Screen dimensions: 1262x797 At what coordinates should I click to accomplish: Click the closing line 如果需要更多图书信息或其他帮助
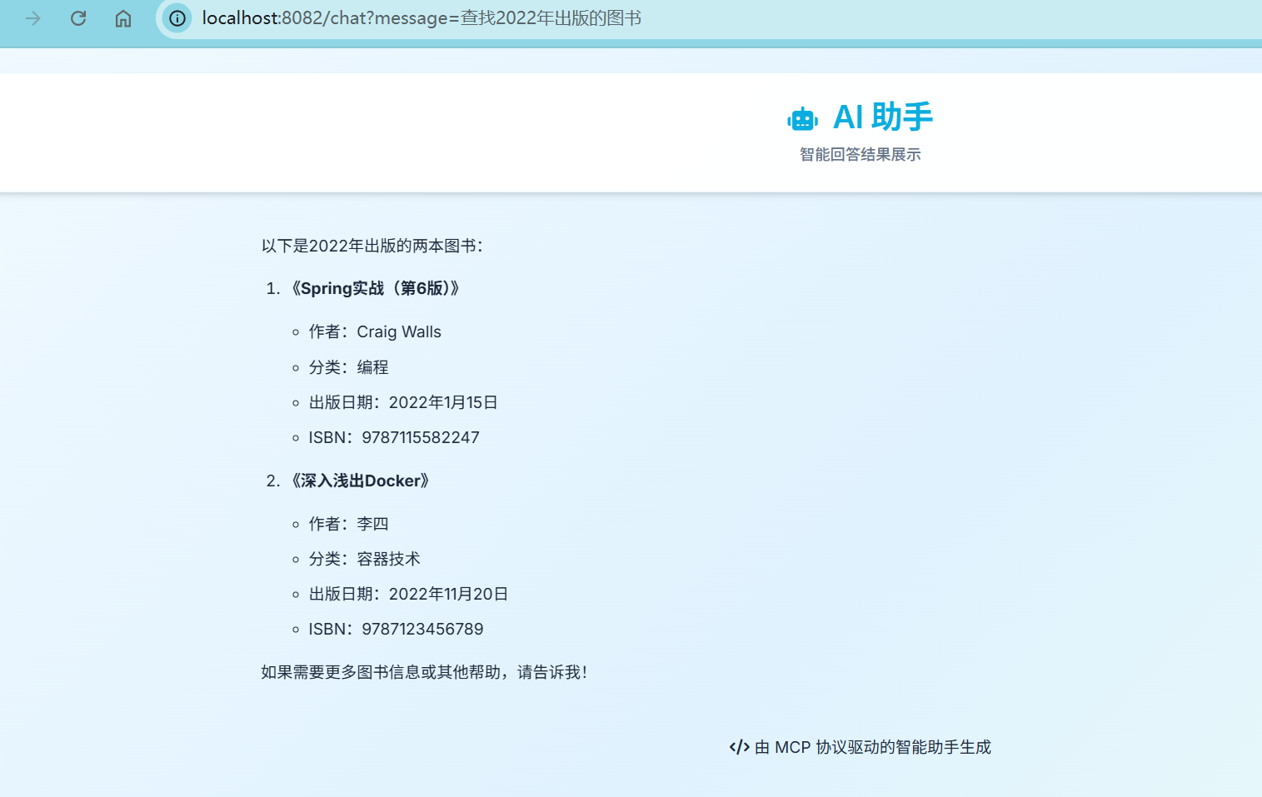(424, 672)
